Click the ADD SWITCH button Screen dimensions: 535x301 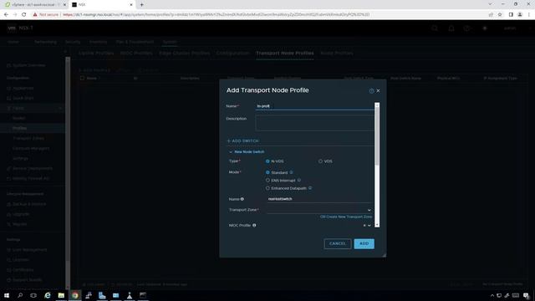[242, 141]
